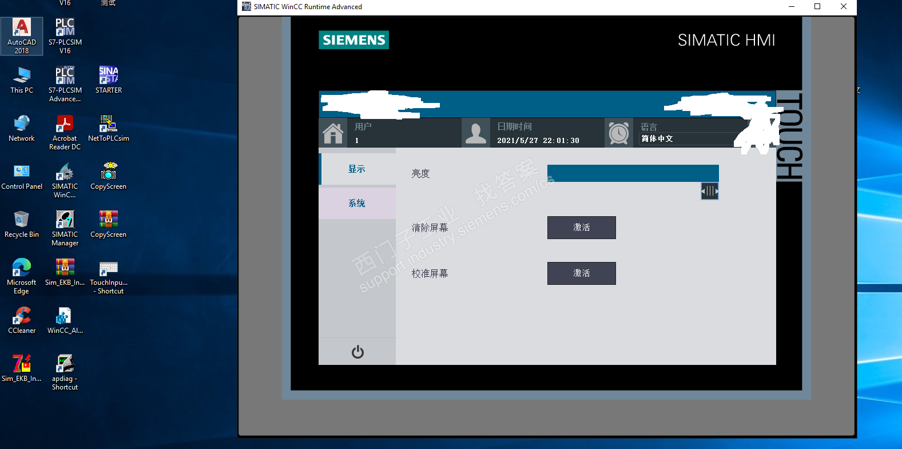The image size is (902, 449).
Task: Select the Control Panel desktop icon
Action: pos(22,176)
